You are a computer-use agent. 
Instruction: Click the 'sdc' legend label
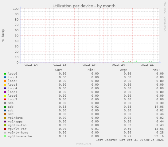coord(11,110)
